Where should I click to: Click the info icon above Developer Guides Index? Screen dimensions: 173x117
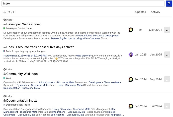(x=5, y=20)
